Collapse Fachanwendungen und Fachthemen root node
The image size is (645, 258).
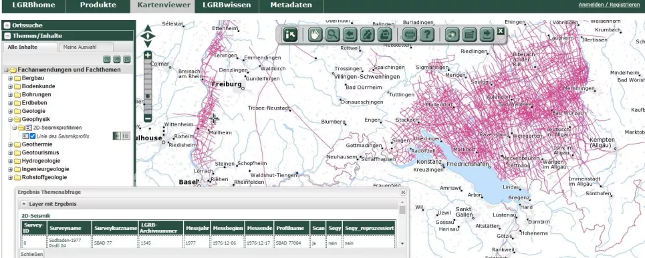6,70
